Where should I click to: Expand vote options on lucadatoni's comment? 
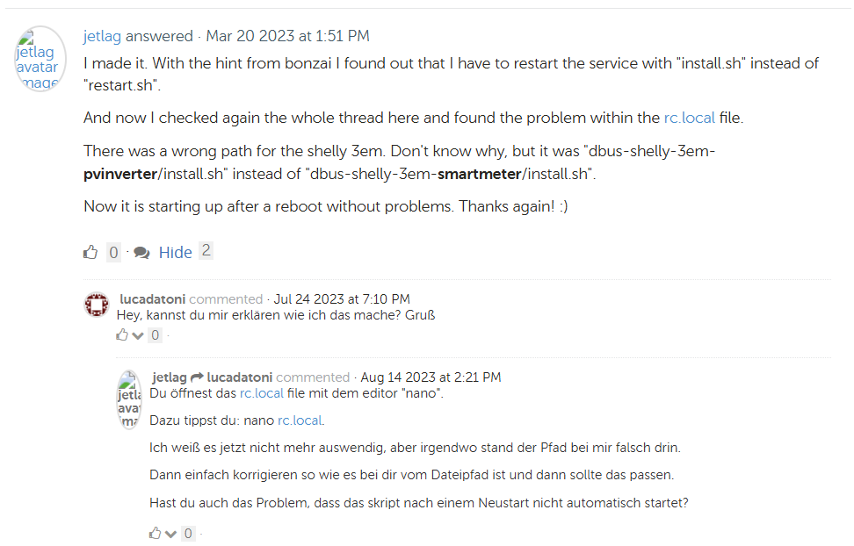(136, 335)
